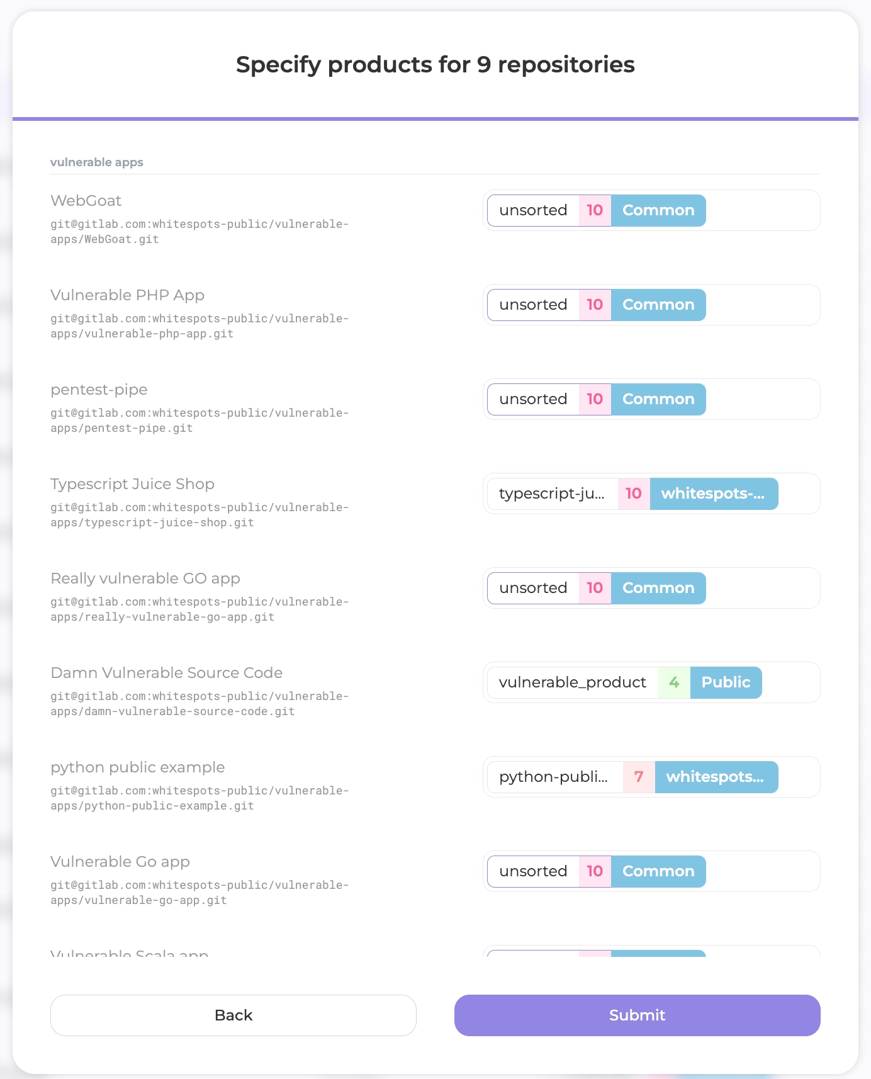Expand the Vulnerable Go app product dropdown
Screen dimensions: 871x1079
click(651, 871)
